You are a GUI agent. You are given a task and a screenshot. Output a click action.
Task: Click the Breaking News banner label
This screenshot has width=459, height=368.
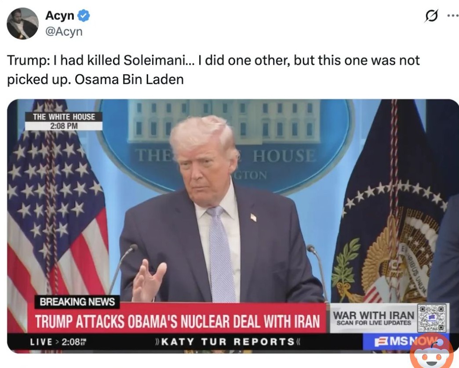pos(77,302)
